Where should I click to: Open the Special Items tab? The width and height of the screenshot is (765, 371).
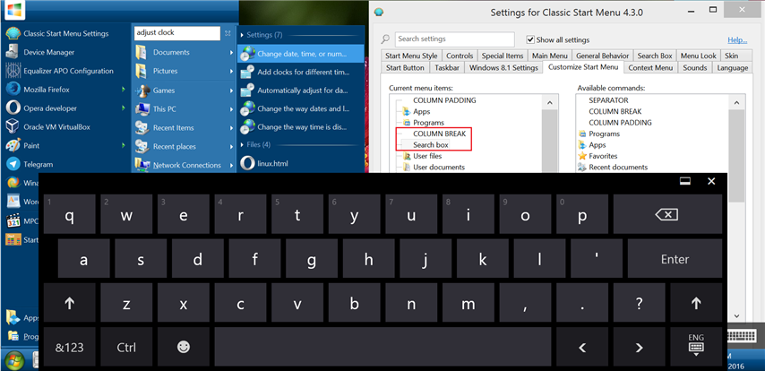(503, 56)
